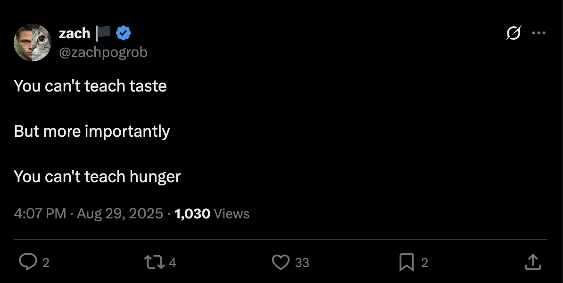This screenshot has height=283, width=563.
Task: Click the reply count of 2
Action: (46, 263)
